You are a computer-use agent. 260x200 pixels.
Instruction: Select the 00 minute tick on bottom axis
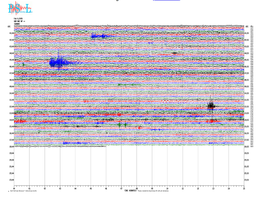tap(14, 188)
